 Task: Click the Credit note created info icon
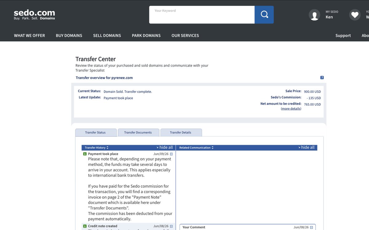(85, 226)
